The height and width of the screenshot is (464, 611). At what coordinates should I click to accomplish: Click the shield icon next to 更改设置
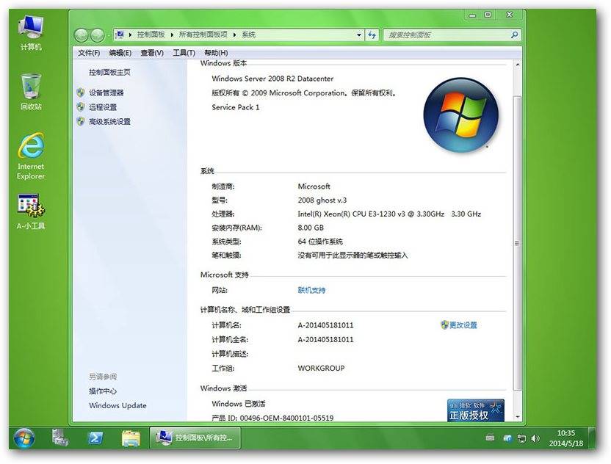coord(444,325)
